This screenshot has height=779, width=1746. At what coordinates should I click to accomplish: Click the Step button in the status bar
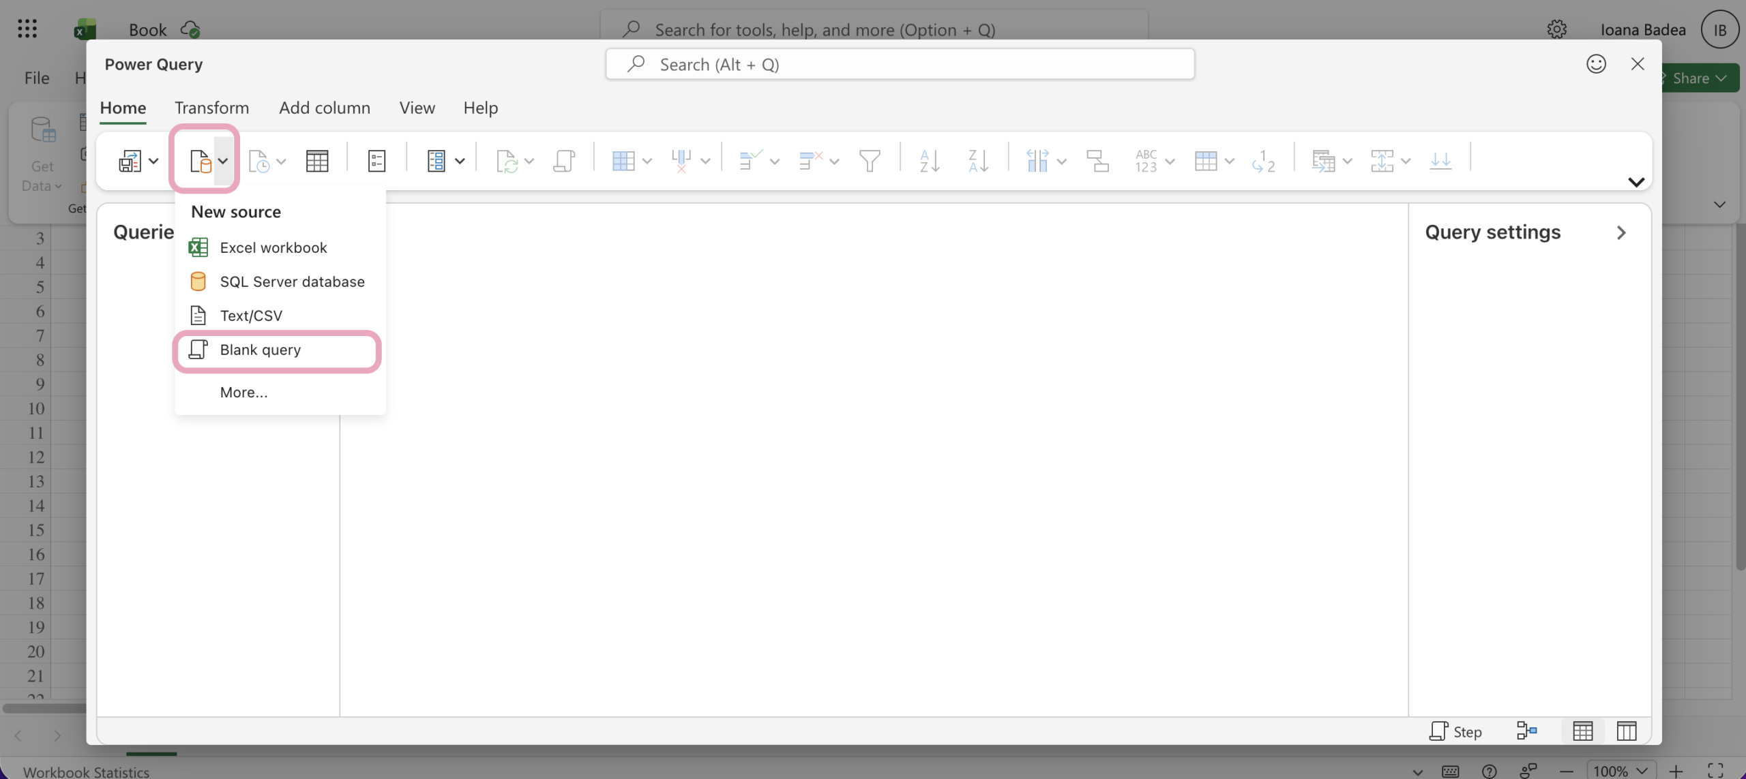pyautogui.click(x=1455, y=731)
